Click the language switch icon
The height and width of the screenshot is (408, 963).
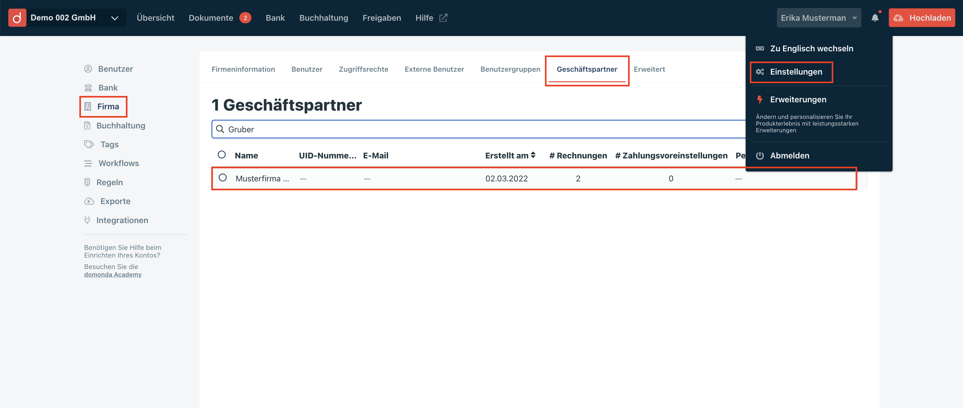tap(760, 48)
